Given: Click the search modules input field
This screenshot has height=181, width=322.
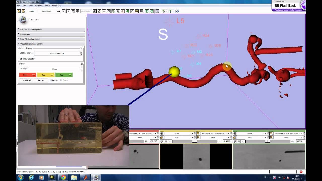Looking at the screenshot, I should (x=86, y=11).
